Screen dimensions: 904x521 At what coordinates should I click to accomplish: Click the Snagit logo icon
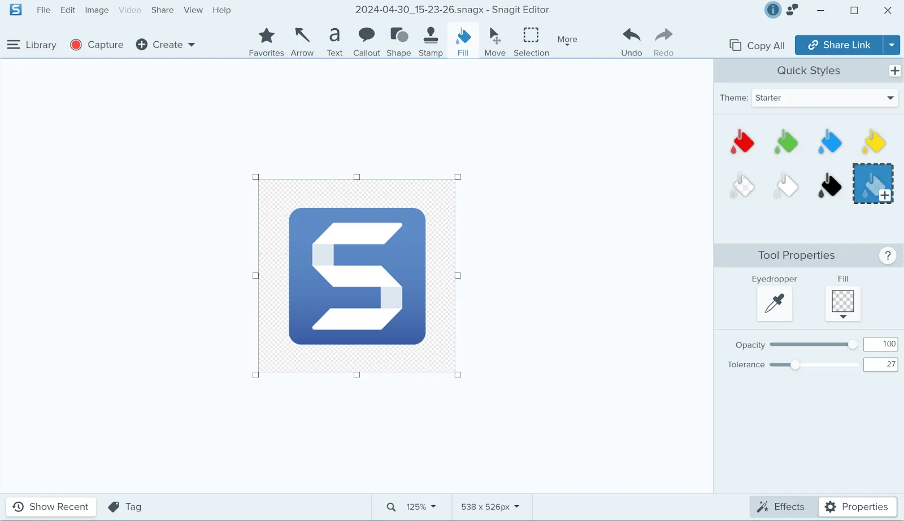[x=16, y=10]
